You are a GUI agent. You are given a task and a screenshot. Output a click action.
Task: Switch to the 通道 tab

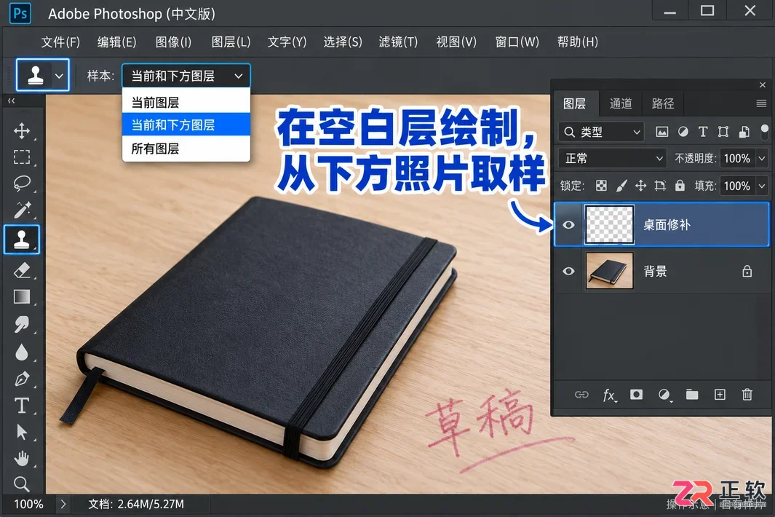click(620, 103)
